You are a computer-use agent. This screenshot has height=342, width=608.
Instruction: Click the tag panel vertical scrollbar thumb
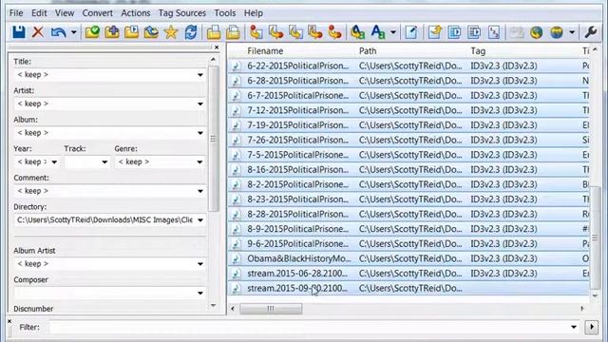point(213,139)
